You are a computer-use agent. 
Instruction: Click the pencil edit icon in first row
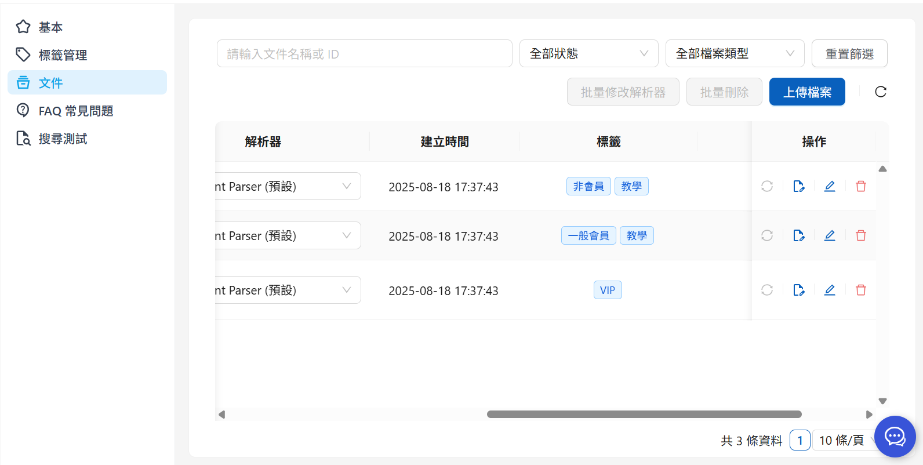tap(830, 186)
